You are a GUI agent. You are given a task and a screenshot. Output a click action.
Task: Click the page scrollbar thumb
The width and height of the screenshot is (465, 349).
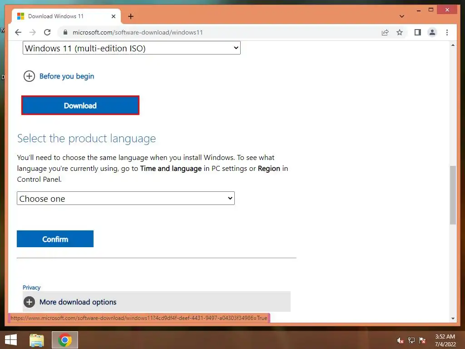click(x=453, y=195)
